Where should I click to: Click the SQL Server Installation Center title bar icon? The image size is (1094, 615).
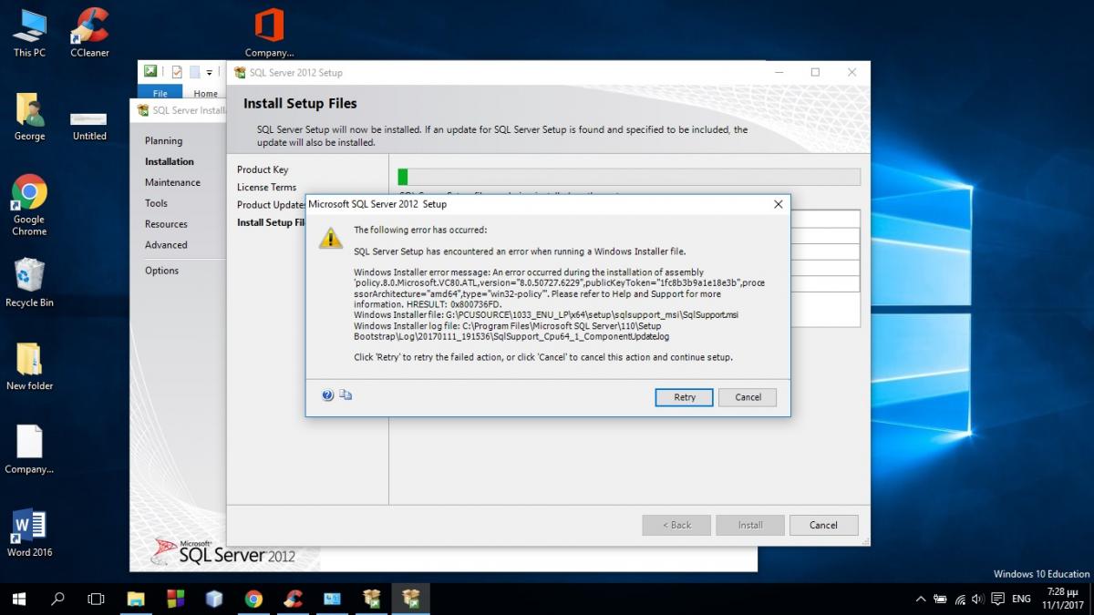tap(143, 110)
